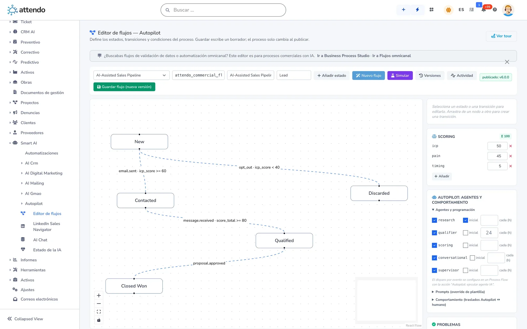
Task: Check the inicial checkbox for scoring
Action: pyautogui.click(x=465, y=245)
